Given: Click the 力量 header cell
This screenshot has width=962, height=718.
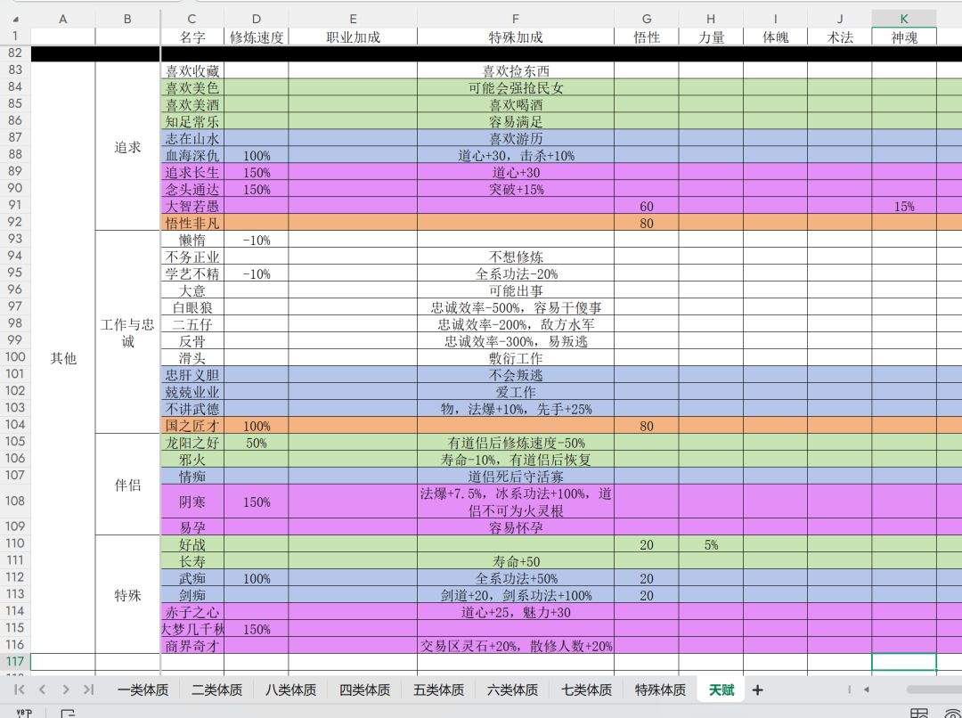Looking at the screenshot, I should pos(711,37).
